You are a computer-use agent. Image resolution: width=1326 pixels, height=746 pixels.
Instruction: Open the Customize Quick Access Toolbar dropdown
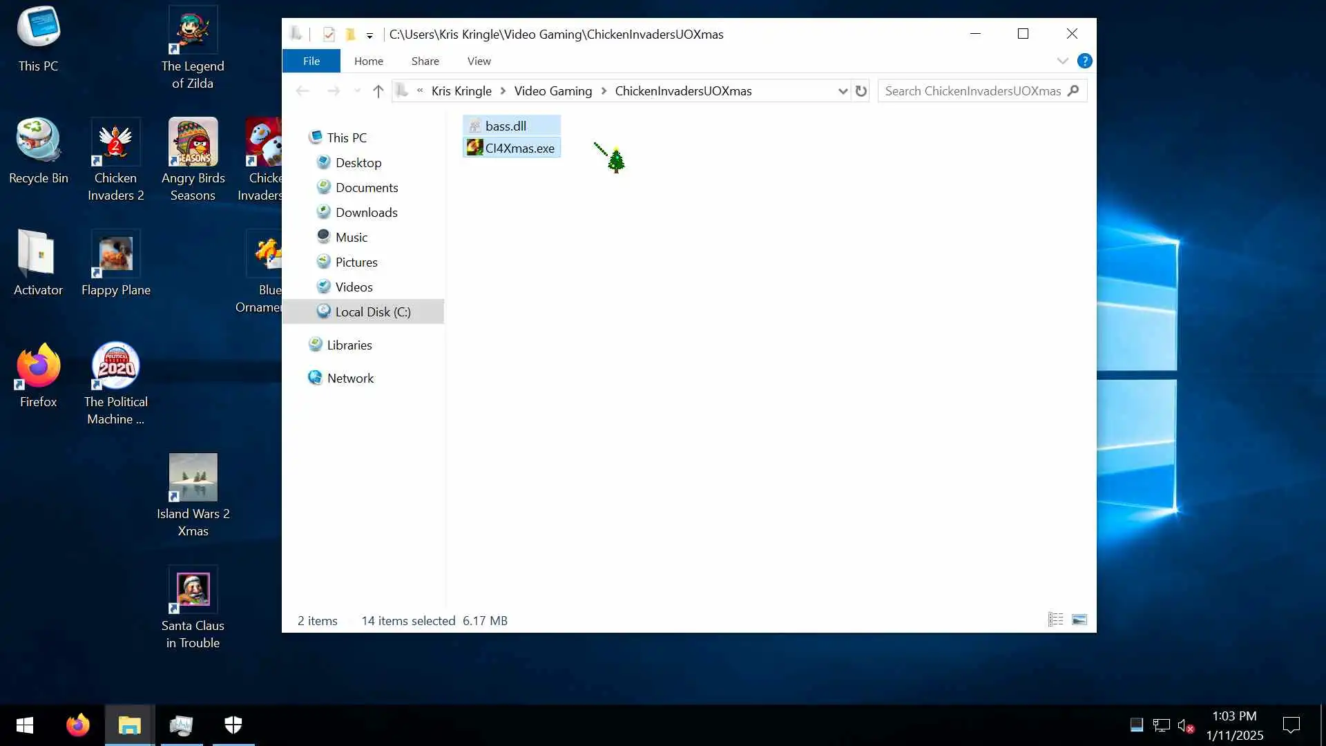[369, 35]
